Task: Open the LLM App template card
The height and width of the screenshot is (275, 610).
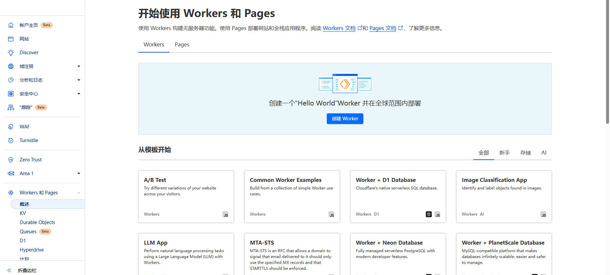Action: click(186, 254)
